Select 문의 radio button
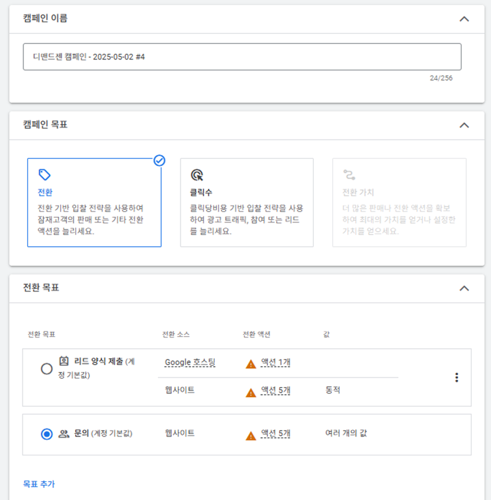Image resolution: width=491 pixels, height=500 pixels. tap(46, 434)
